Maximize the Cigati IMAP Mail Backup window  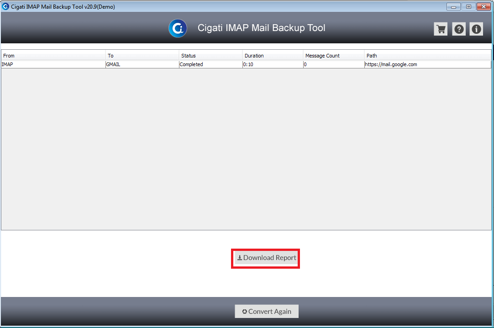(x=468, y=6)
